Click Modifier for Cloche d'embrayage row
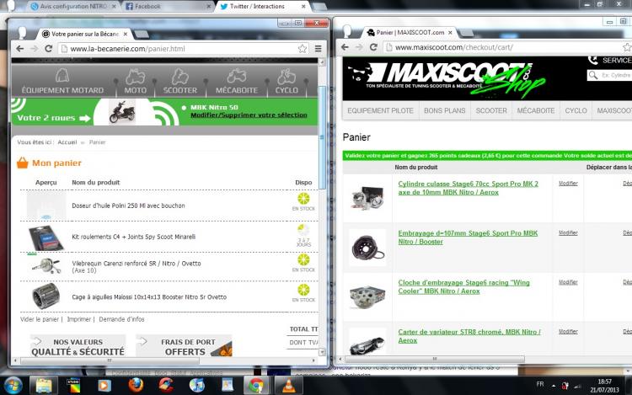Image resolution: width=632 pixels, height=395 pixels. pyautogui.click(x=568, y=282)
